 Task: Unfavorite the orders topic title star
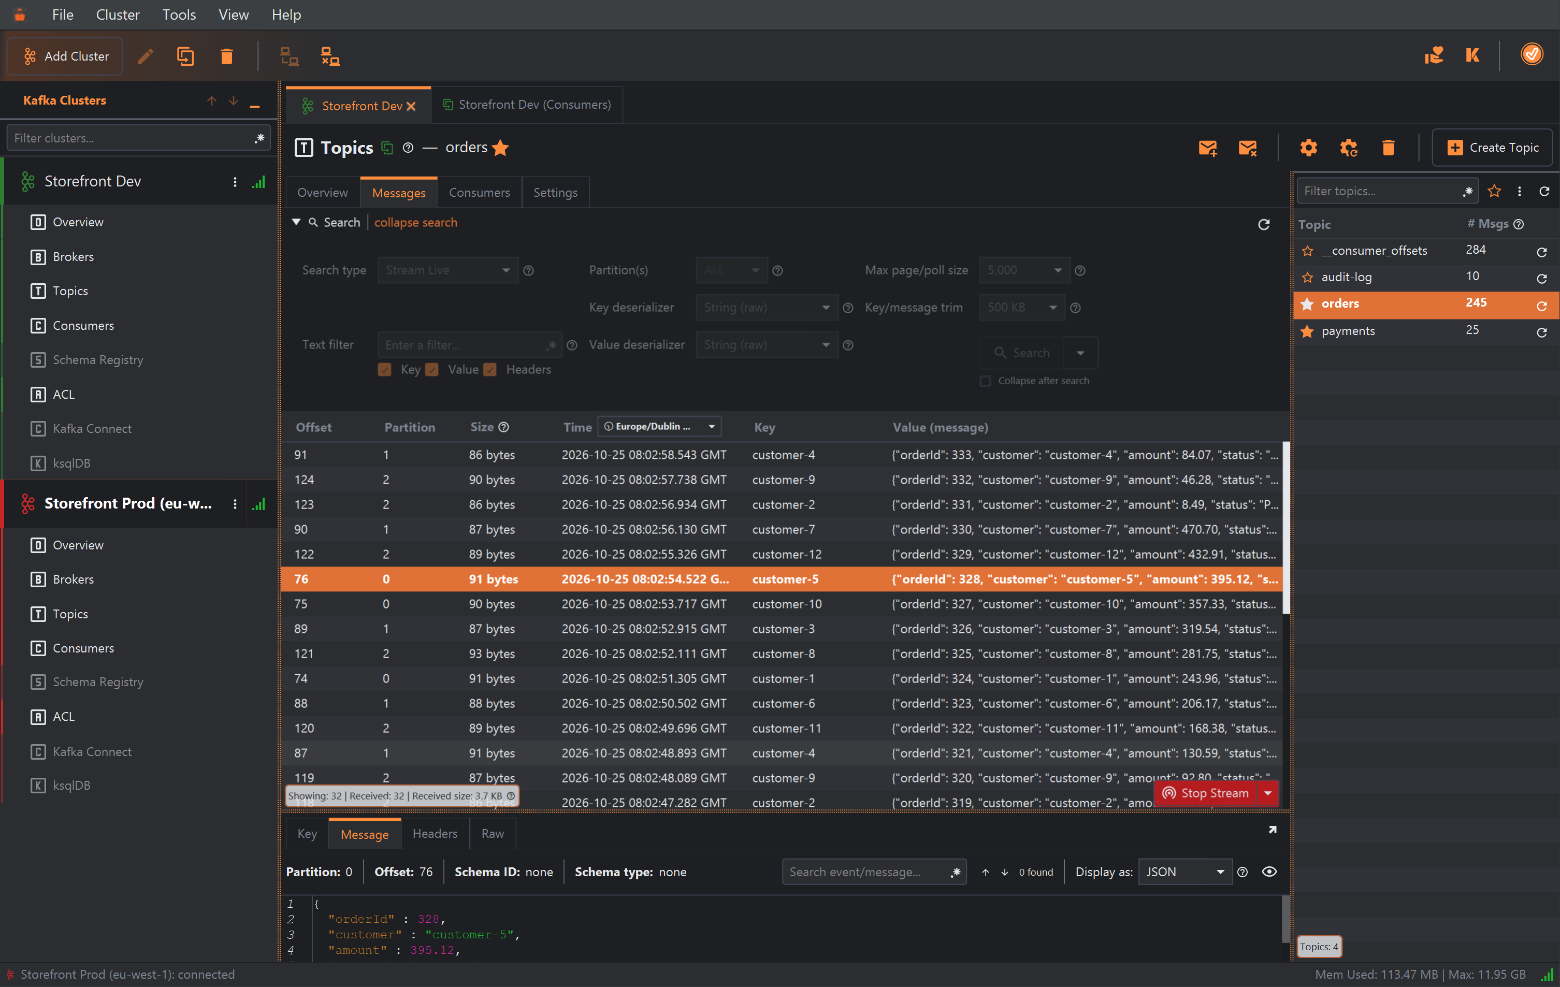[x=500, y=148]
